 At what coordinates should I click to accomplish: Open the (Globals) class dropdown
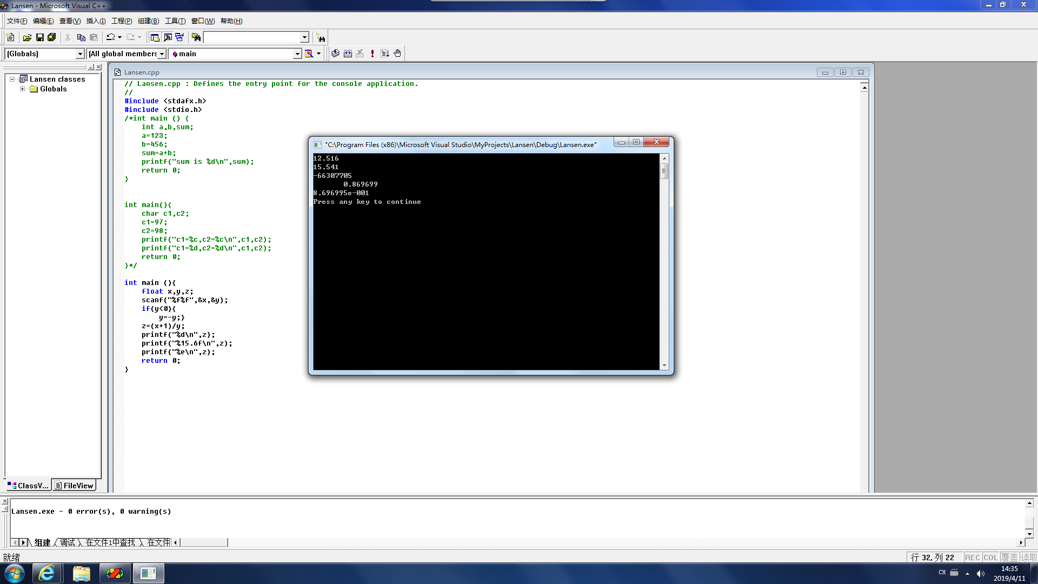(80, 54)
